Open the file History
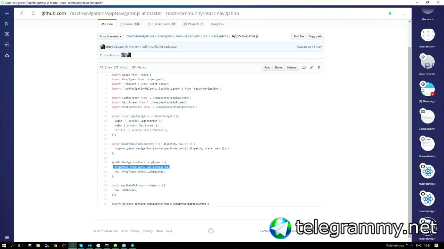 click(x=292, y=67)
